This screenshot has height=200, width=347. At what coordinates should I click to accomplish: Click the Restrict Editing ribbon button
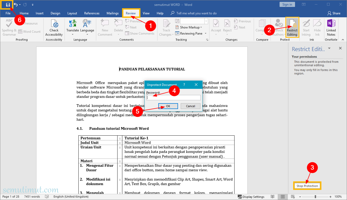(x=292, y=27)
